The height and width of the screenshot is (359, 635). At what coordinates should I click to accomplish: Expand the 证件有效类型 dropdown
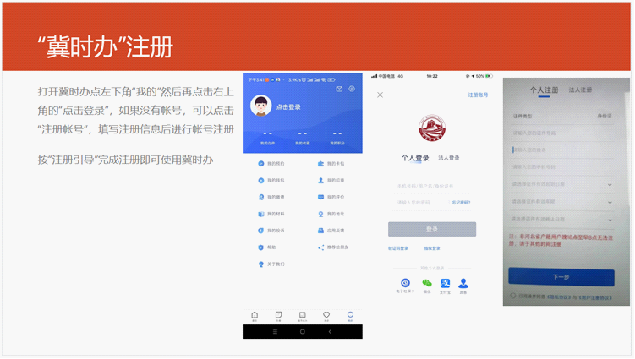click(x=610, y=202)
